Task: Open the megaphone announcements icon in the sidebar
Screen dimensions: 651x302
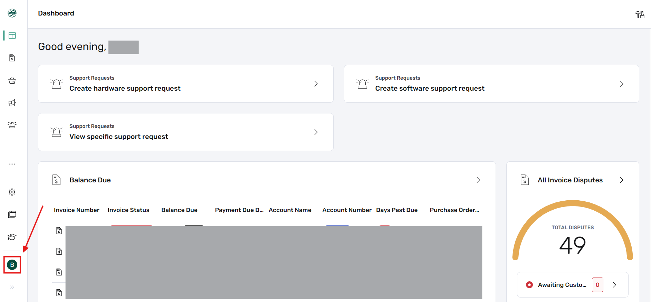Action: (x=12, y=103)
